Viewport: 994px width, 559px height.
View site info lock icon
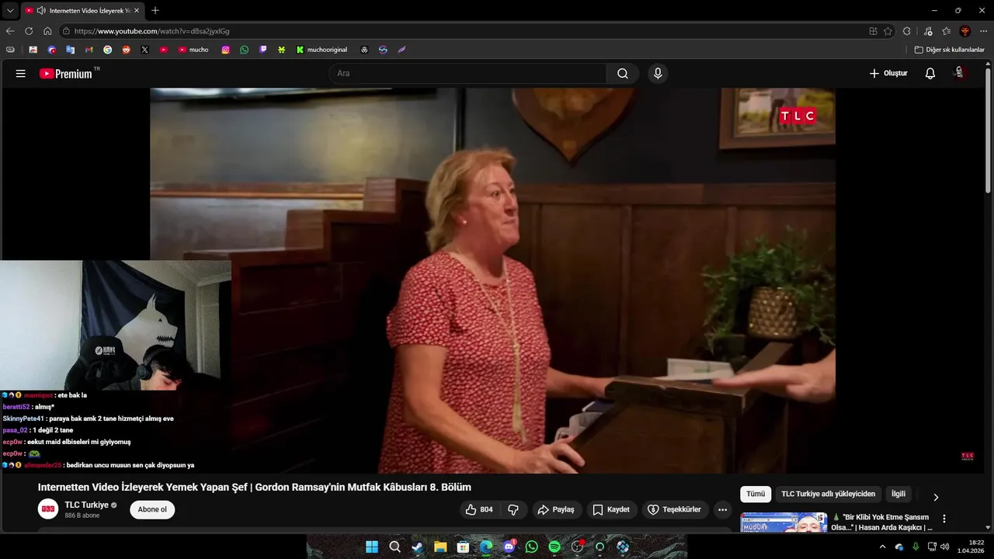67,31
